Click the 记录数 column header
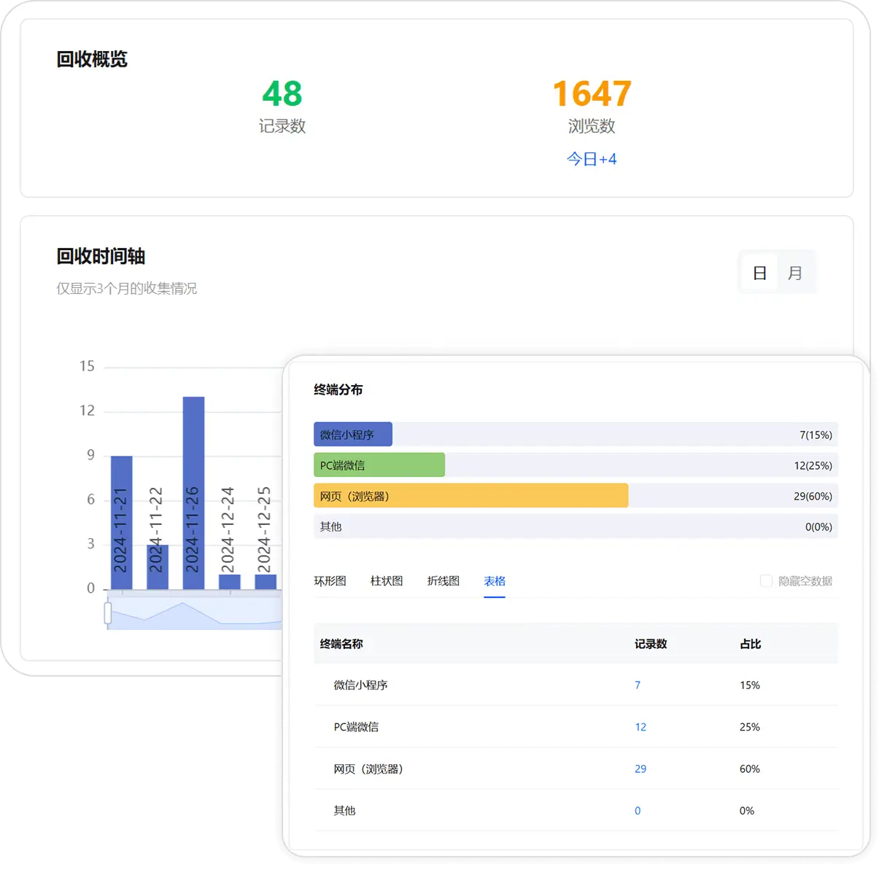The width and height of the screenshot is (890, 875). [x=651, y=644]
